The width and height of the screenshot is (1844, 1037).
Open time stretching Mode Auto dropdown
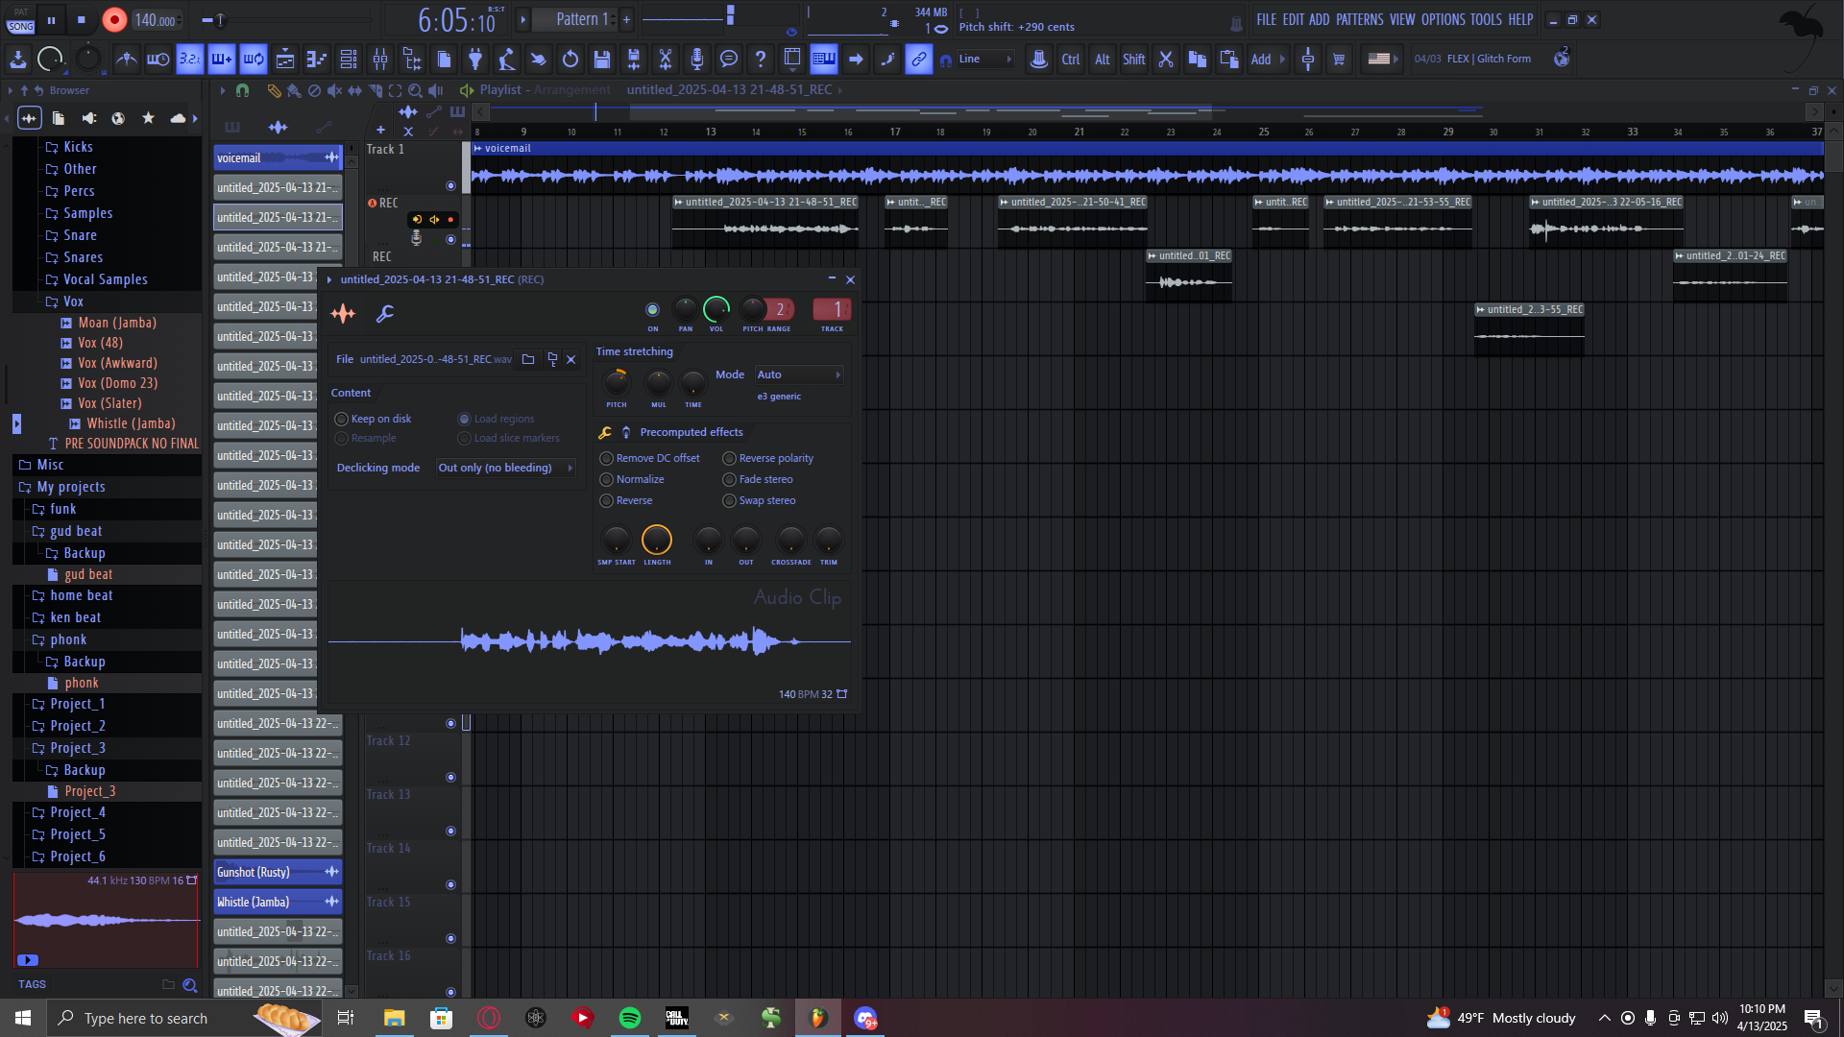tap(798, 375)
